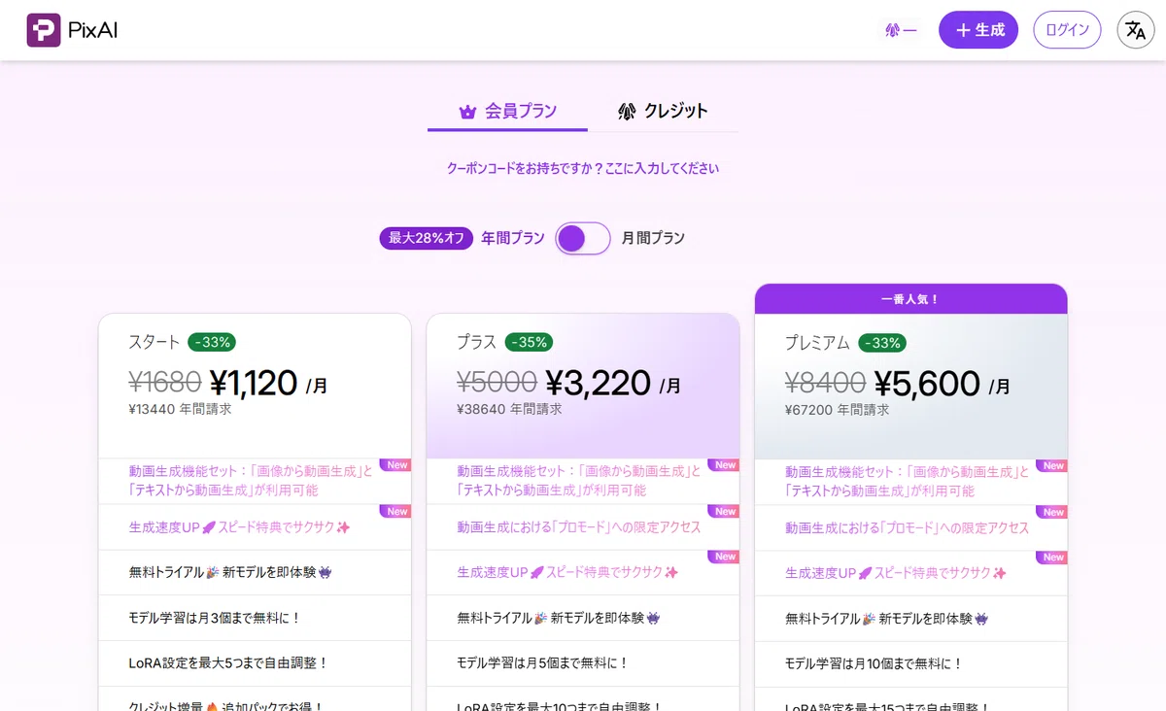The height and width of the screenshot is (711, 1166).
Task: Select プラス plan's プロモード access feature
Action: tap(583, 526)
